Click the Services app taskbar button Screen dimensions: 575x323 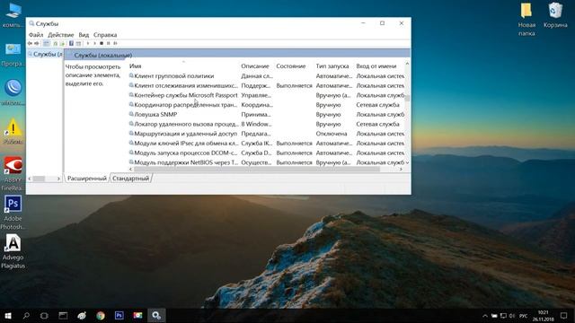(156, 315)
